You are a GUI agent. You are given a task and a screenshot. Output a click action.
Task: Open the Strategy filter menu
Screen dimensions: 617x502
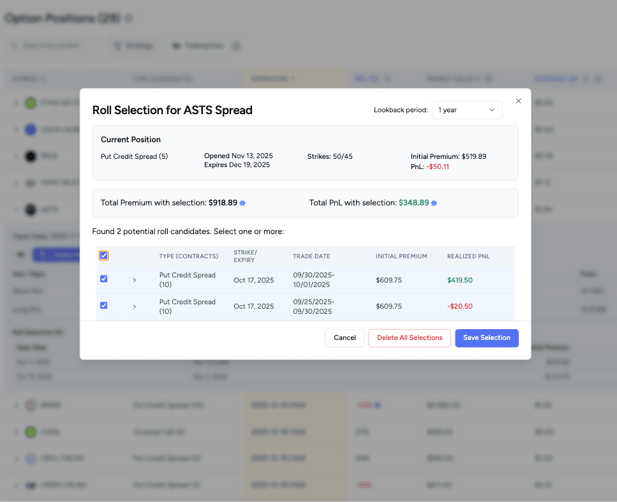pyautogui.click(x=136, y=45)
